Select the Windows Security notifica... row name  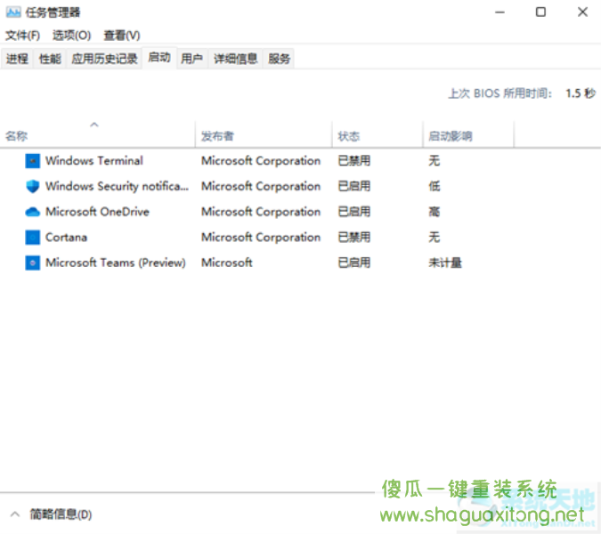click(117, 187)
